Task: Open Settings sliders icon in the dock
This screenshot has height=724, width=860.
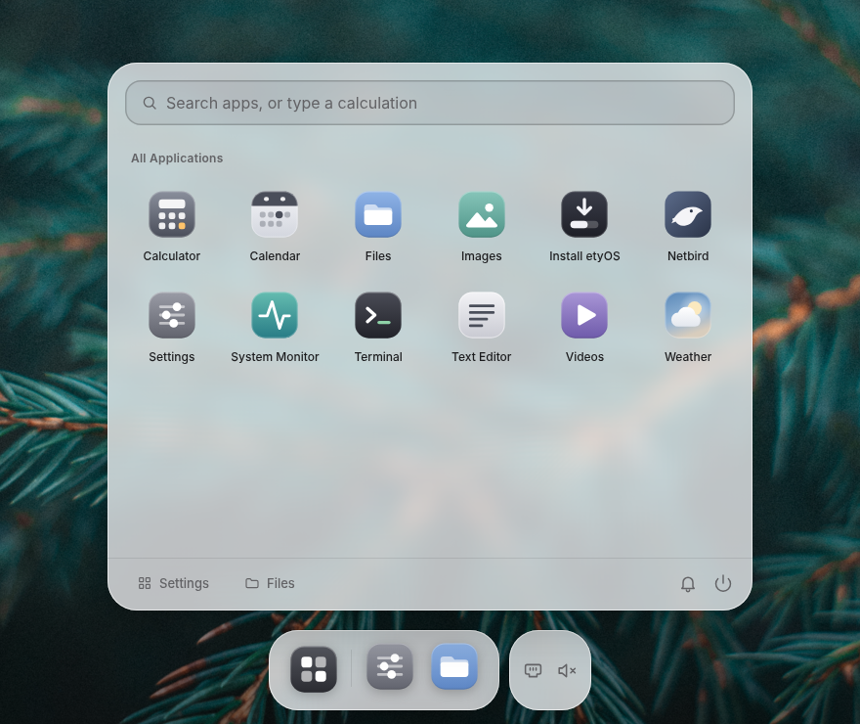Action: pos(389,667)
